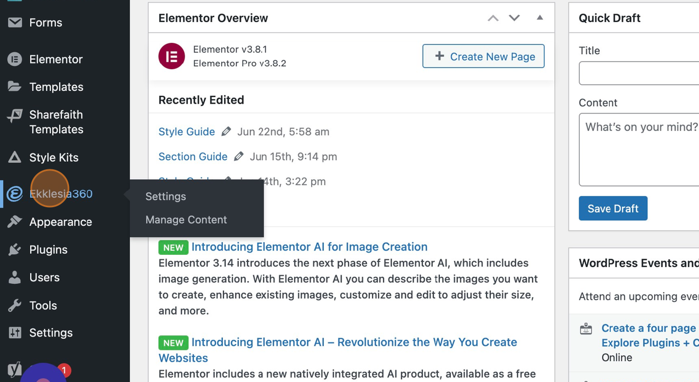Viewport: 699px width, 382px height.
Task: Move Elementor Overview widget down with arrow
Action: click(514, 18)
